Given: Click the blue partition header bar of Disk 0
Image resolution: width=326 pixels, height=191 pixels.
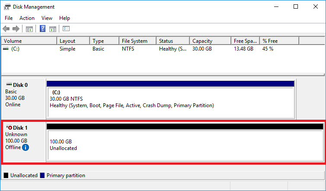Looking at the screenshot, I should tap(170, 83).
